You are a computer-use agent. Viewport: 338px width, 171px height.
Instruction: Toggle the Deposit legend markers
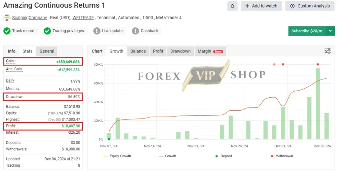pos(224,156)
